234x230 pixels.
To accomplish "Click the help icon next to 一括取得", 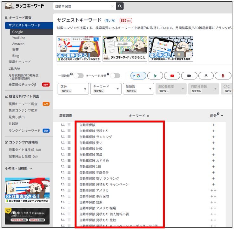I will click(71, 74).
